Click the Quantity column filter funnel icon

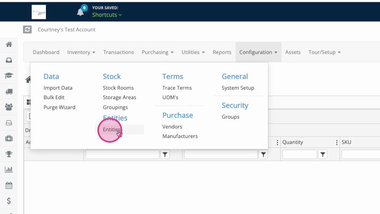click(x=323, y=154)
